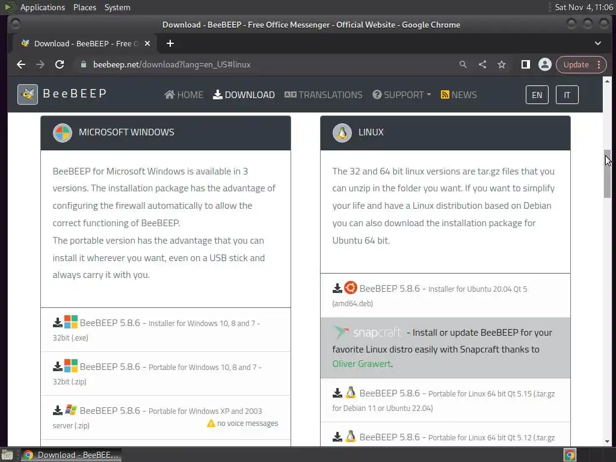Select the Chrome taskbar window entry

click(x=71, y=455)
